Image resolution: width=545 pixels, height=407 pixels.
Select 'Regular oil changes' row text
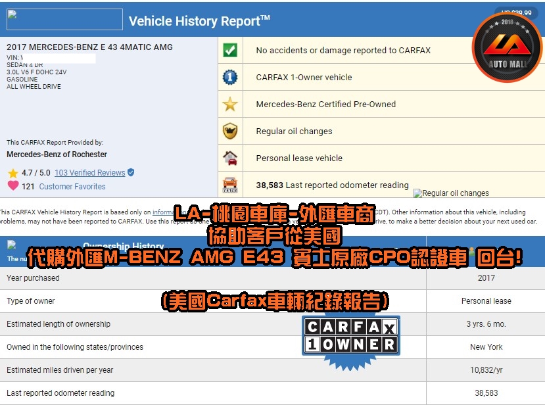tap(294, 132)
